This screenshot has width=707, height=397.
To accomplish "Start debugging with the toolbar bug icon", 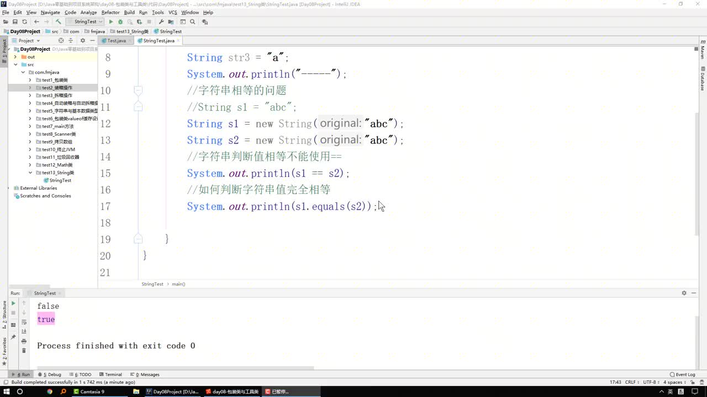I will pyautogui.click(x=120, y=22).
